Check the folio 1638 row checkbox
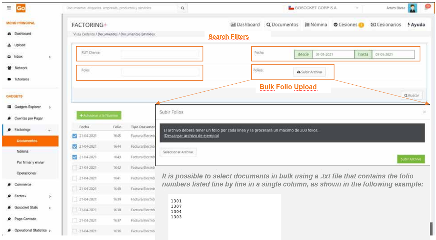 click(74, 210)
